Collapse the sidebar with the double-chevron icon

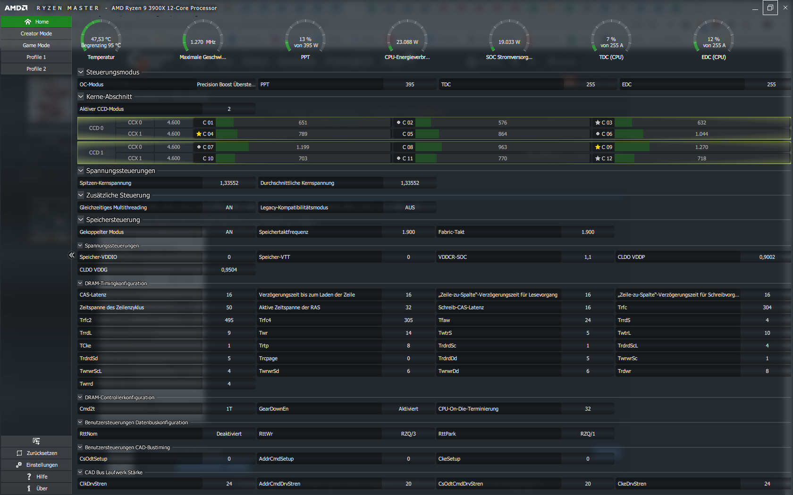72,255
